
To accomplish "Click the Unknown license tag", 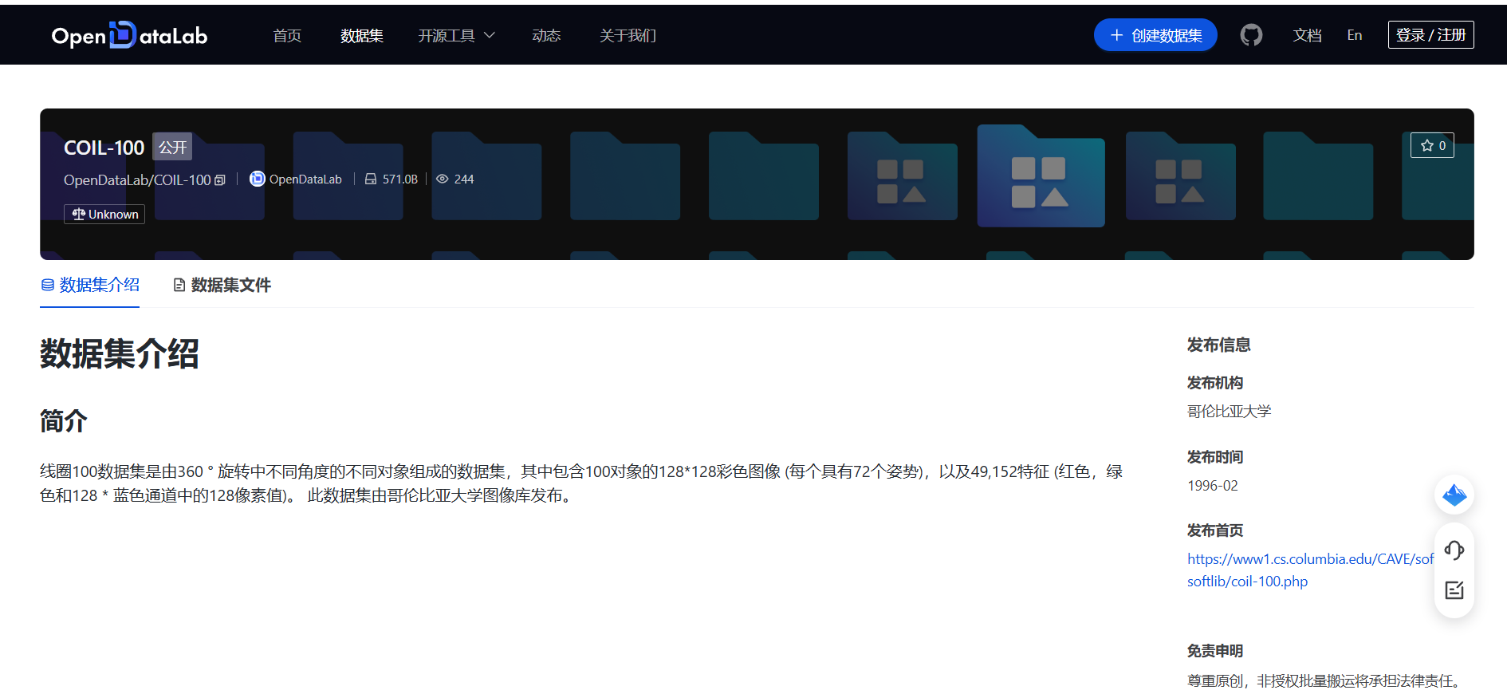I will (x=104, y=214).
